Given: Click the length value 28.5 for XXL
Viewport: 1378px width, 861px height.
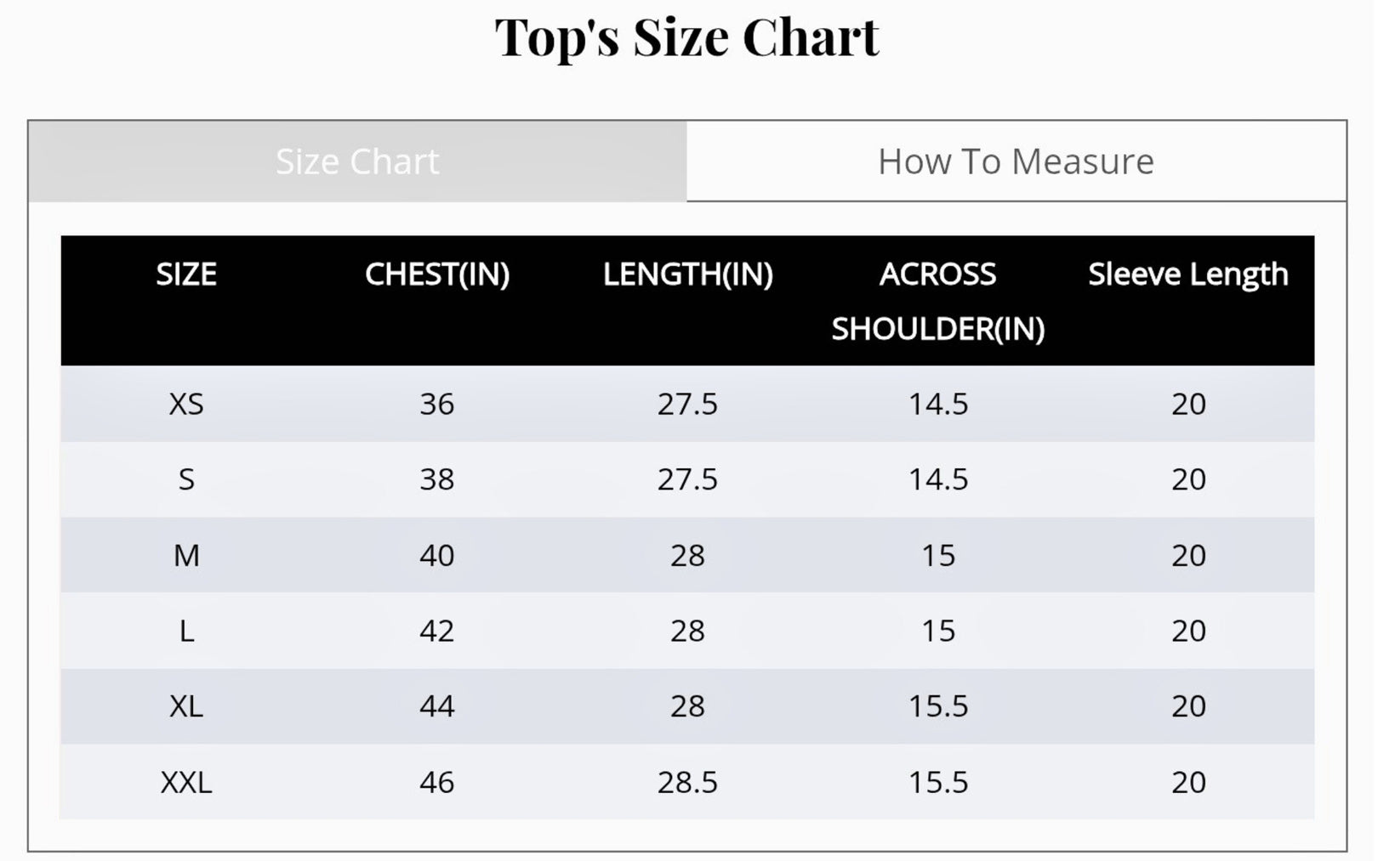Looking at the screenshot, I should pyautogui.click(x=687, y=782).
